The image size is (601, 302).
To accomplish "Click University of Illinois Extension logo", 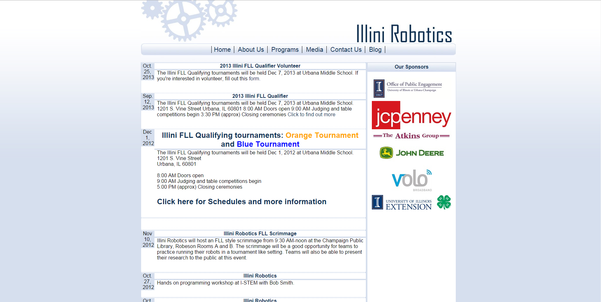I will pos(402,203).
